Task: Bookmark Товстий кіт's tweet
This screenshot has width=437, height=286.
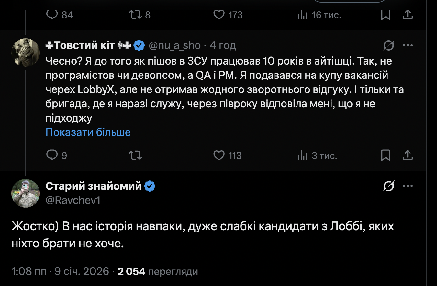Action: coord(386,156)
